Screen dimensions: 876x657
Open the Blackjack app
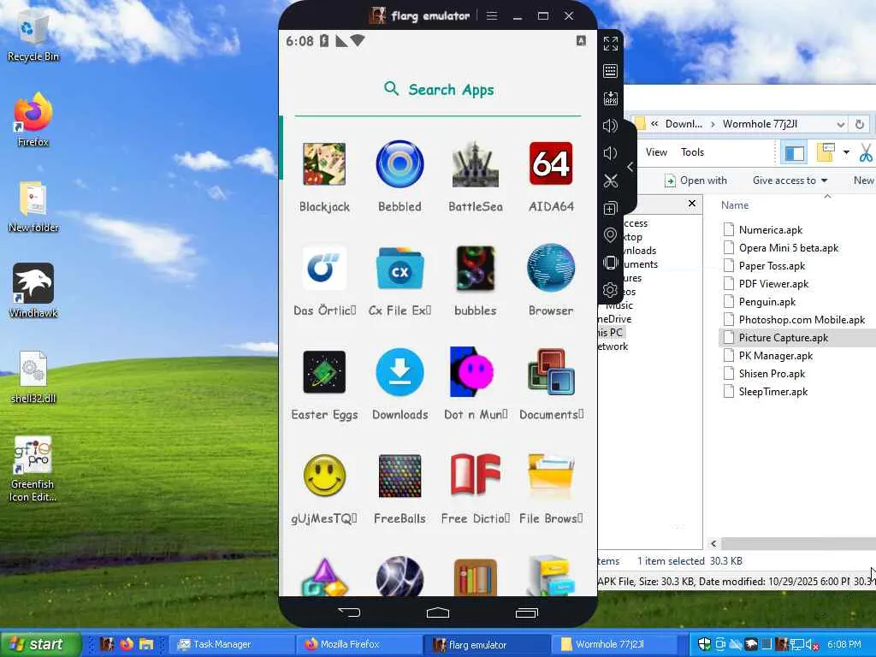[324, 163]
